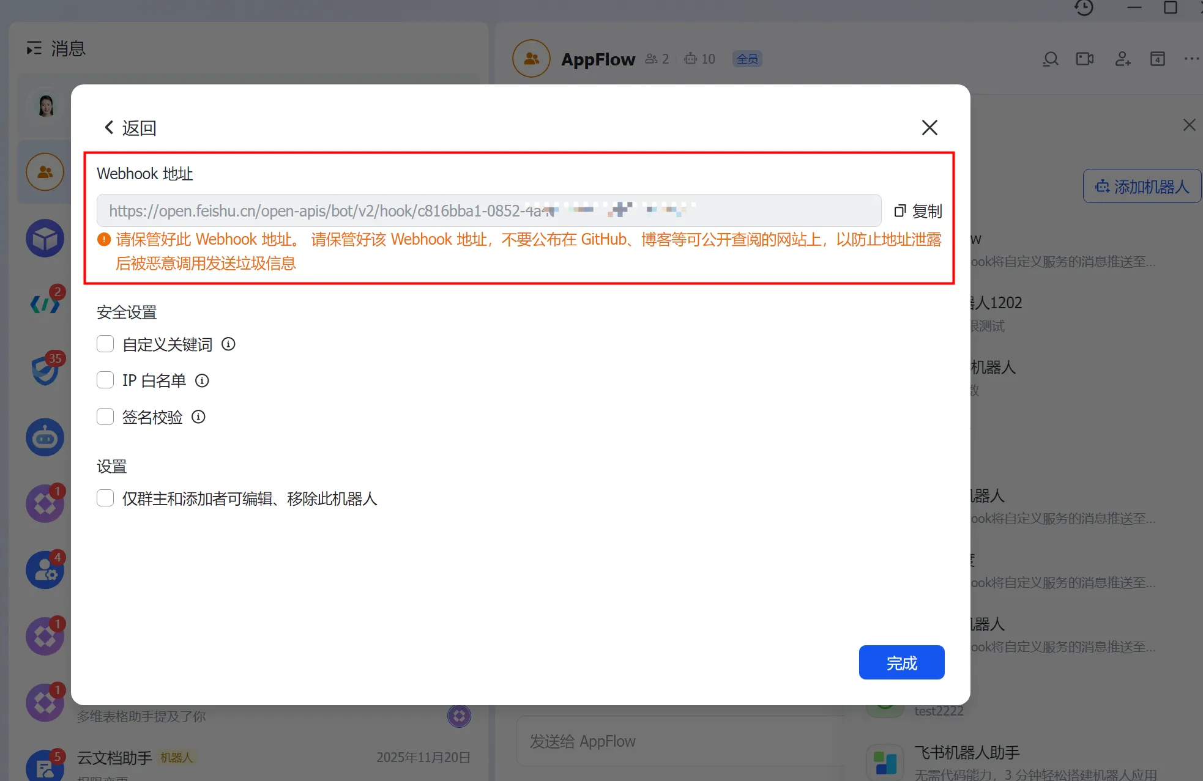1203x781 pixels.
Task: Open history clock icon in title bar
Action: [1084, 8]
